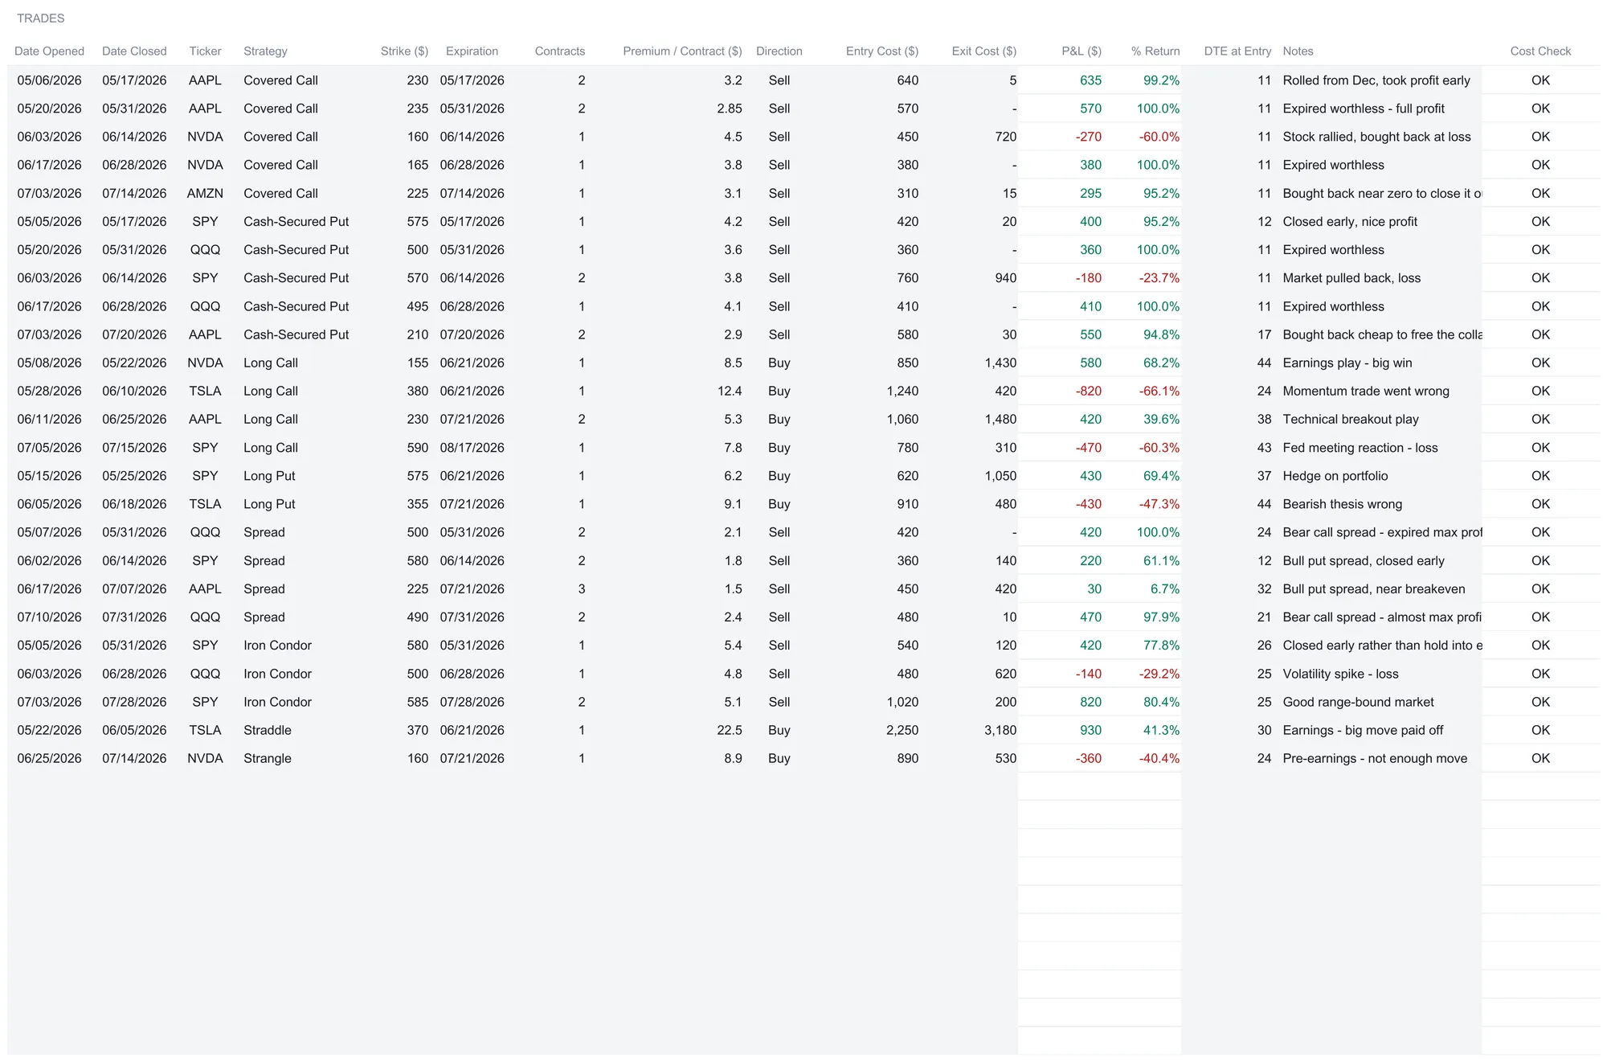Click the Entry Cost ($) header
Screen dimensions: 1607x1062
[881, 51]
